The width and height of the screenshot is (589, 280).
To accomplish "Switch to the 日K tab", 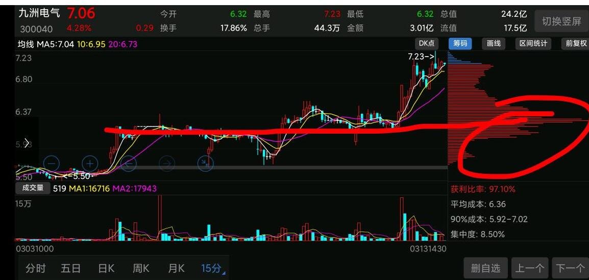I will coord(106,268).
